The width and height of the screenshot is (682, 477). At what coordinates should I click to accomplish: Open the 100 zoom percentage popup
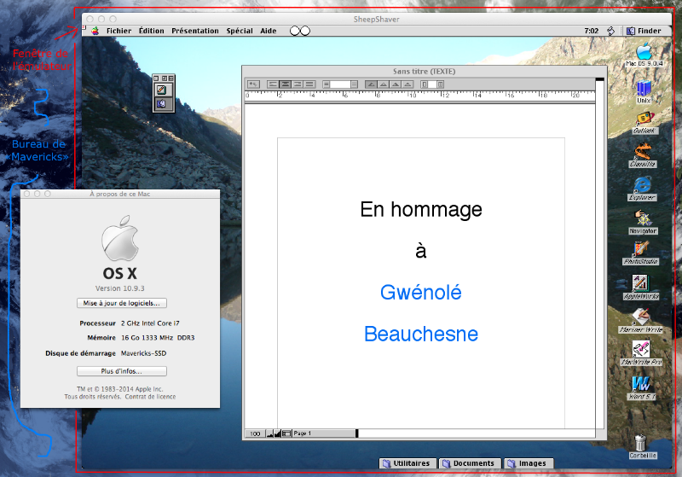[255, 433]
